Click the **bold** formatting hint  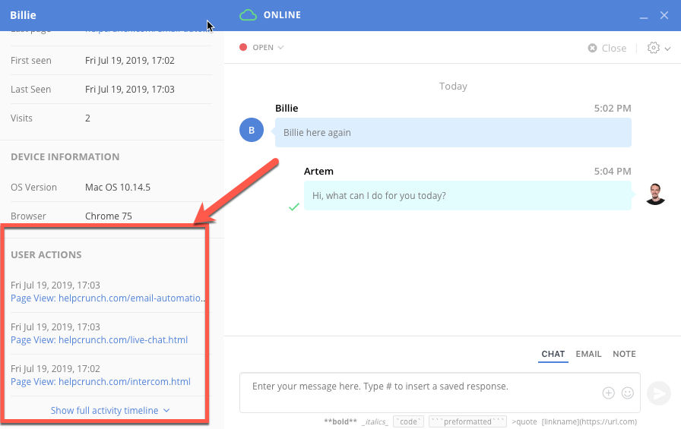(340, 421)
